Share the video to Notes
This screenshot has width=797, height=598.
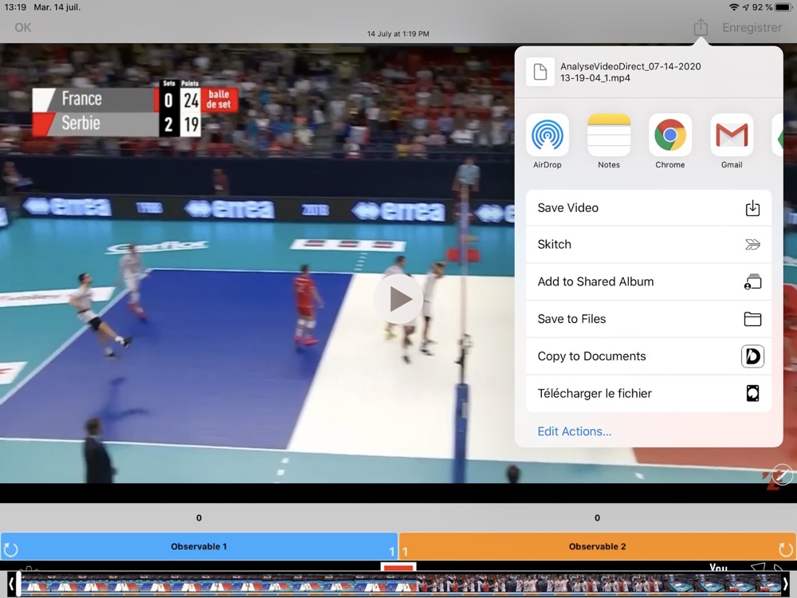[608, 135]
